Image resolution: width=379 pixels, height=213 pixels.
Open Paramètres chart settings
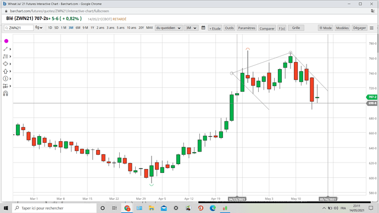coord(247,28)
